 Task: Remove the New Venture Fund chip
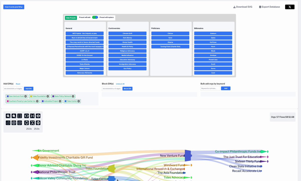(26, 96)
